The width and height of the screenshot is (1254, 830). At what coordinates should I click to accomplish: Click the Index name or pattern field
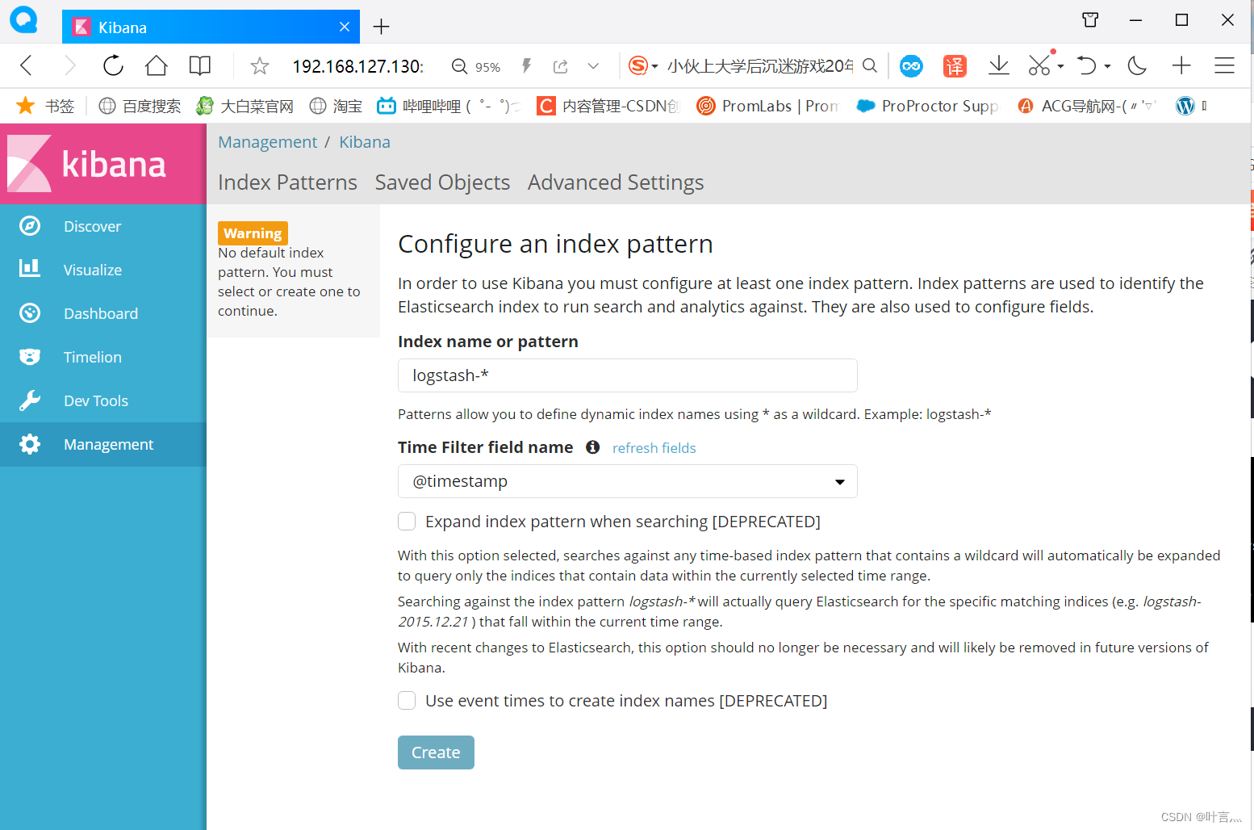click(x=627, y=375)
